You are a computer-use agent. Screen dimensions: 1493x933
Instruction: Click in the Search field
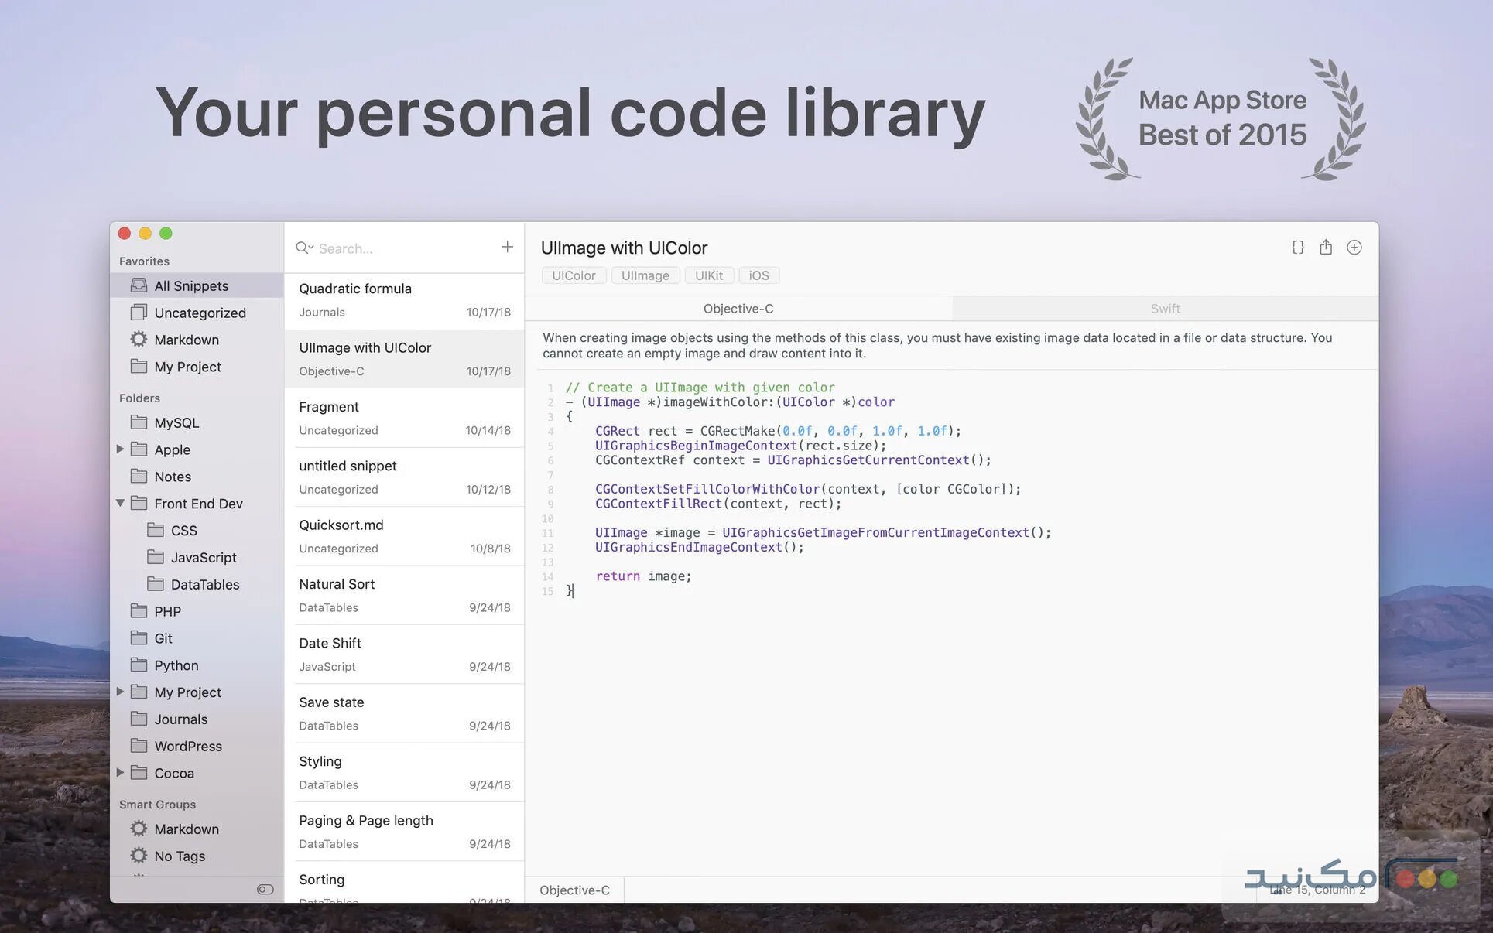[x=402, y=248]
